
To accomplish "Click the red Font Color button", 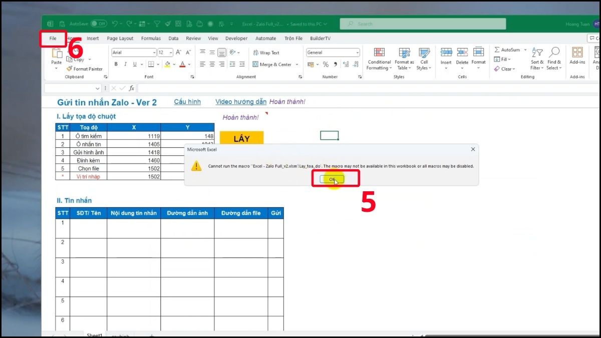I will [182, 64].
